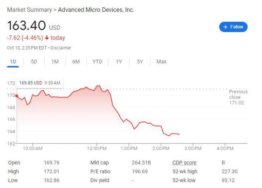Click the chart line near 12:00 PM
The width and height of the screenshot is (262, 188).
[x=97, y=86]
